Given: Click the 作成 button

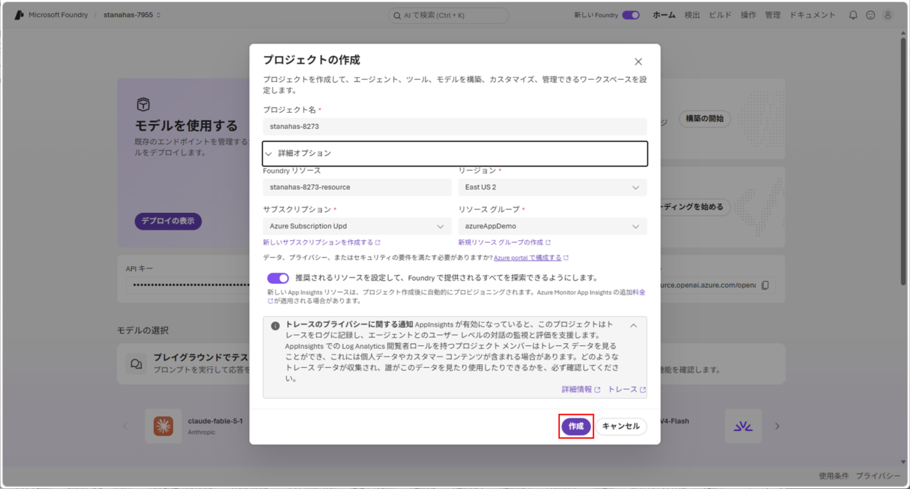Looking at the screenshot, I should 576,426.
